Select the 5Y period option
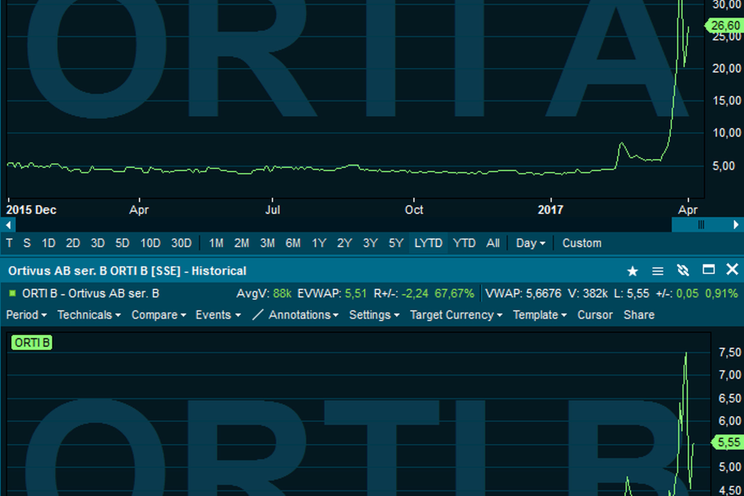This screenshot has height=496, width=744. click(396, 243)
